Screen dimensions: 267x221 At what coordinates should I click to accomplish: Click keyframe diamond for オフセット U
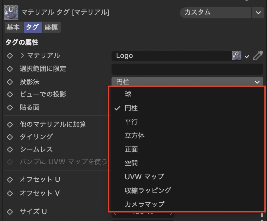pyautogui.click(x=10, y=180)
